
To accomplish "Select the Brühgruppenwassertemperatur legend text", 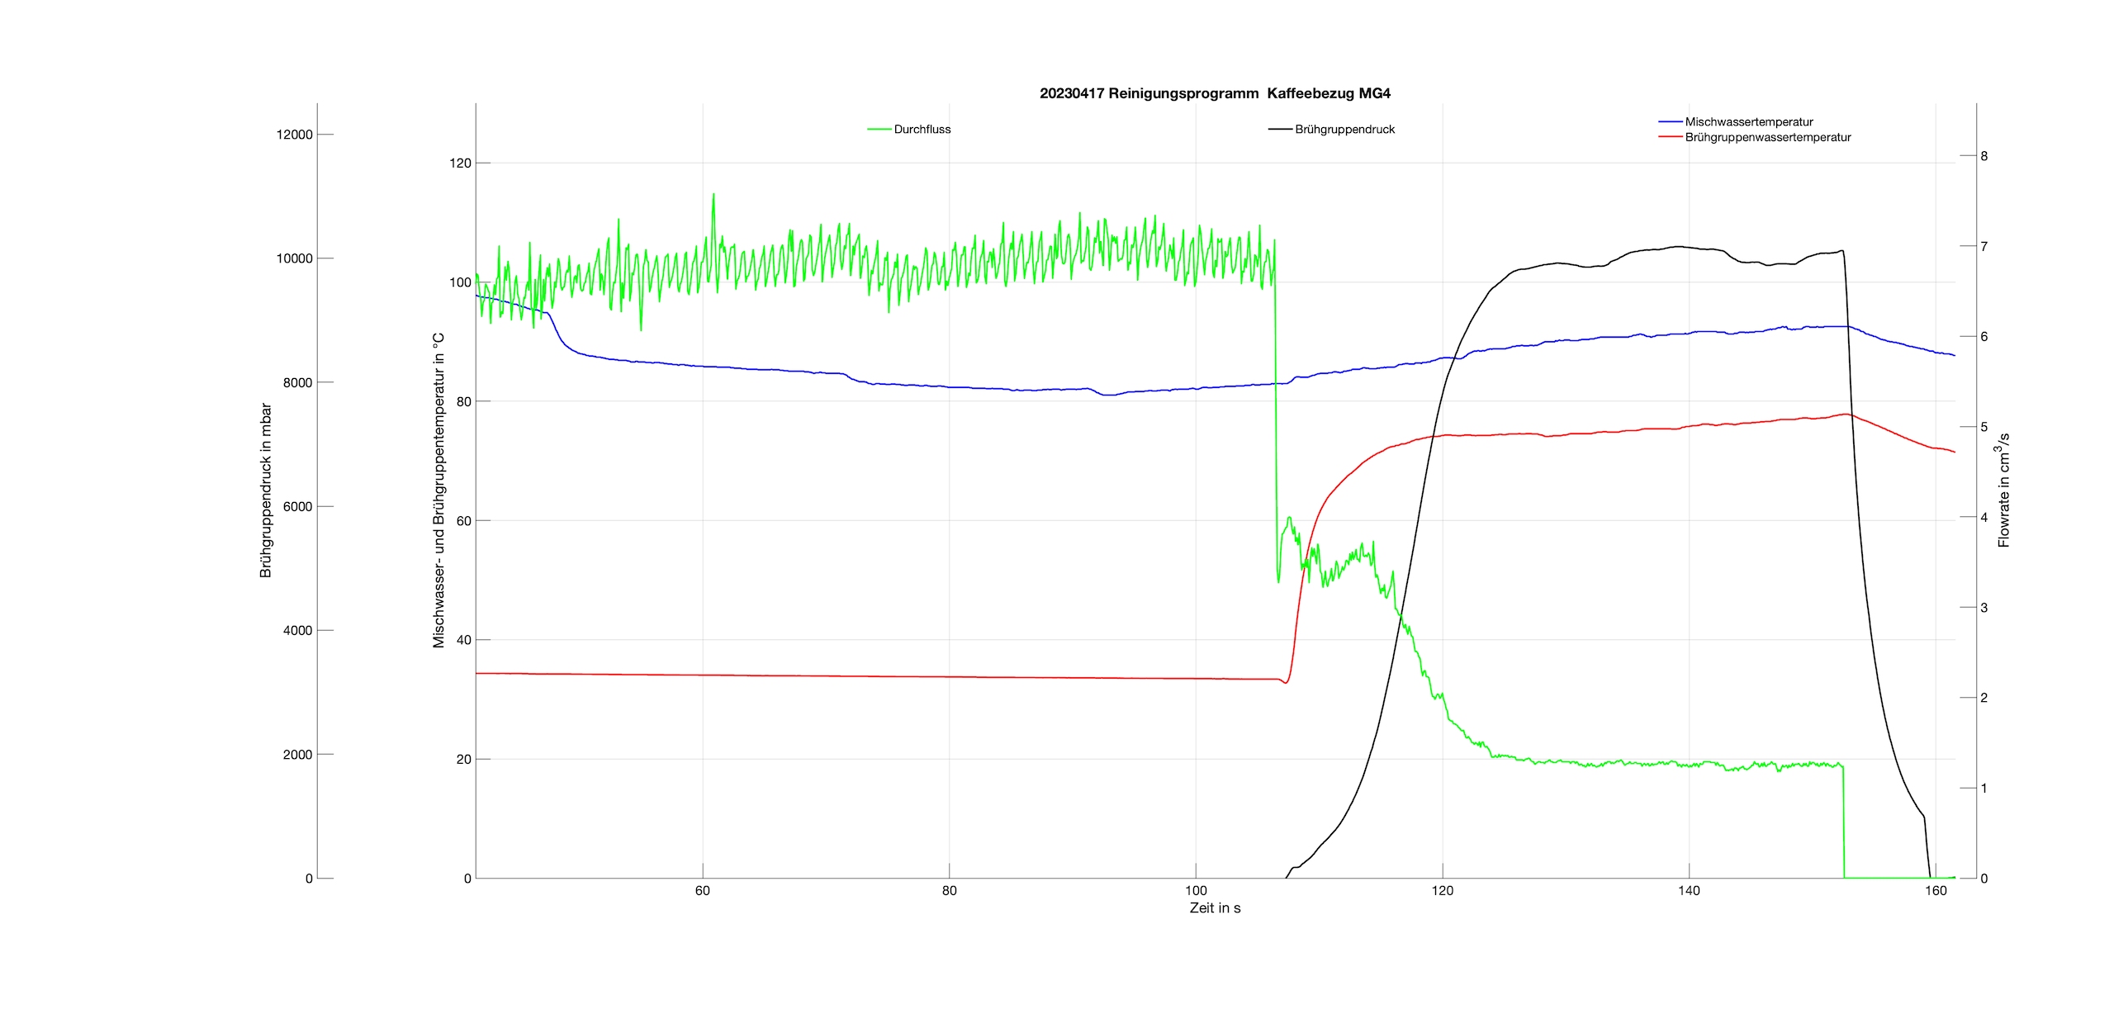I will [1767, 137].
